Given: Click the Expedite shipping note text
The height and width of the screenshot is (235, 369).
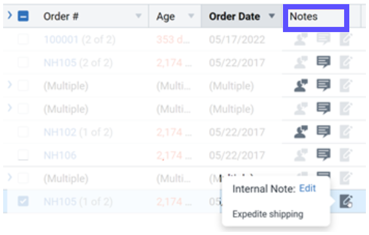Looking at the screenshot, I should point(267,214).
